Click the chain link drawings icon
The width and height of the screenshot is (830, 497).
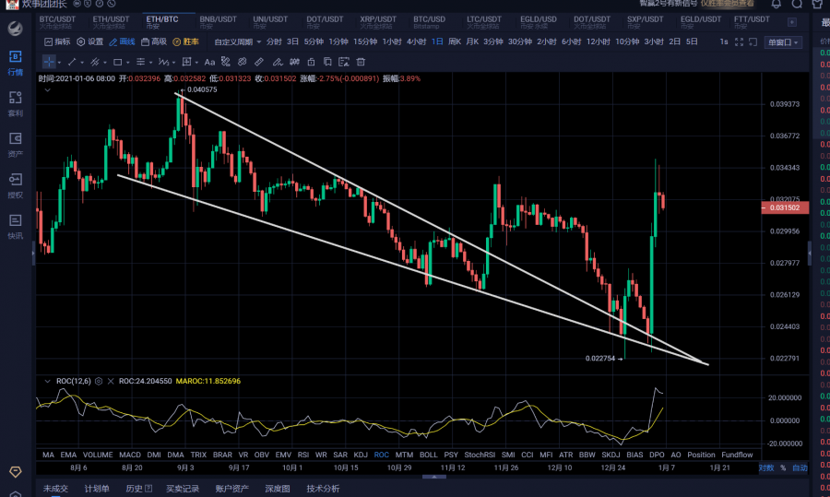pyautogui.click(x=242, y=62)
